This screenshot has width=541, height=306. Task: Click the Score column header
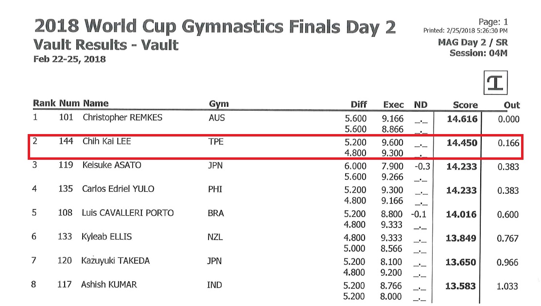465,105
